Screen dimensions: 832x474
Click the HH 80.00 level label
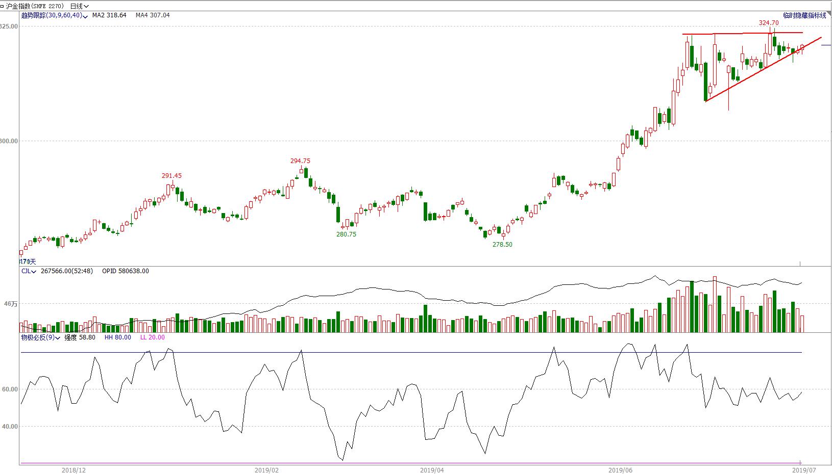click(x=118, y=337)
